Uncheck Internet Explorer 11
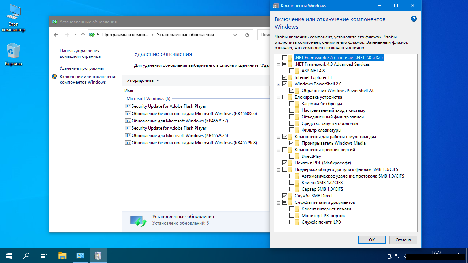Image resolution: width=468 pixels, height=263 pixels. 285,77
